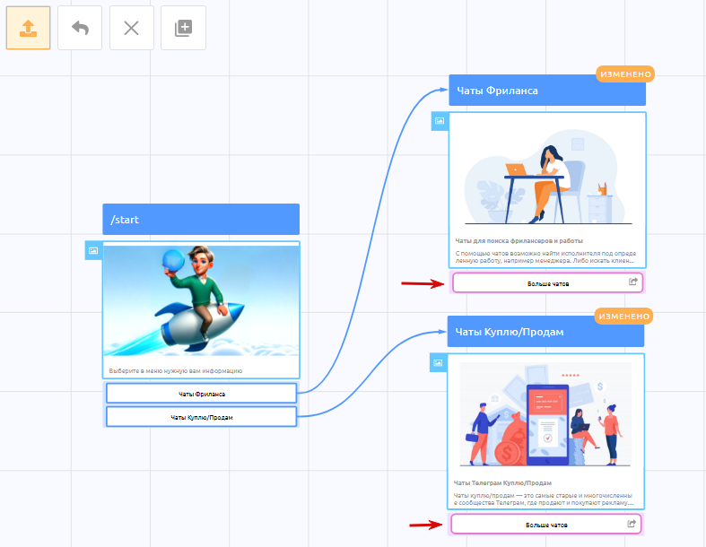Click Больше чатов button under Чаты Фриланса

547,282
